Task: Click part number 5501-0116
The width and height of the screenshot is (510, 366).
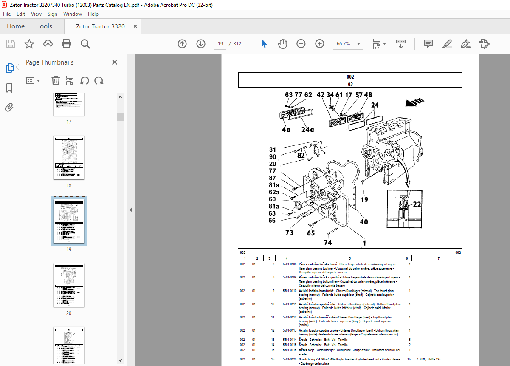Action: coord(289,349)
